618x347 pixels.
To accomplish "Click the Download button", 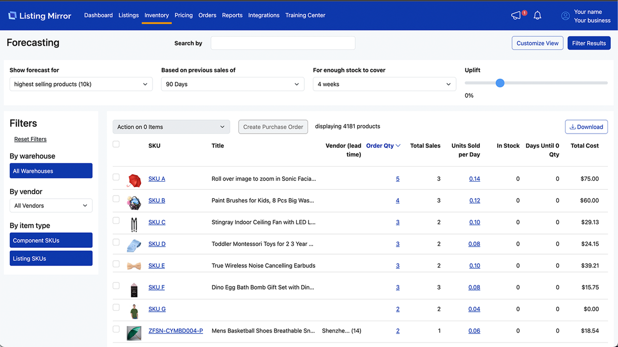I will (586, 127).
